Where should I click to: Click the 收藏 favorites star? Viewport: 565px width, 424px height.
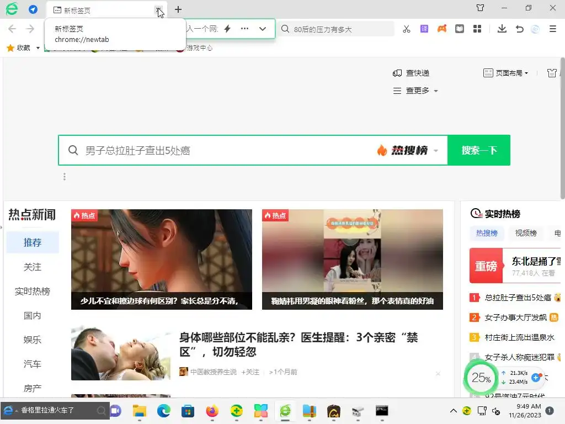click(10, 47)
